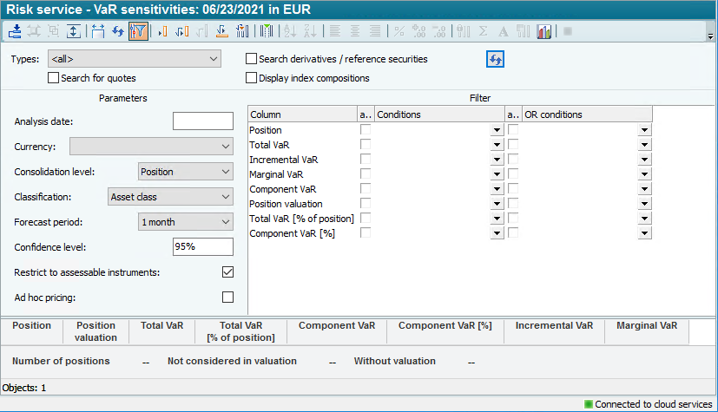This screenshot has width=718, height=412.
Task: Enable Search derivatives / reference securities
Action: click(x=252, y=59)
